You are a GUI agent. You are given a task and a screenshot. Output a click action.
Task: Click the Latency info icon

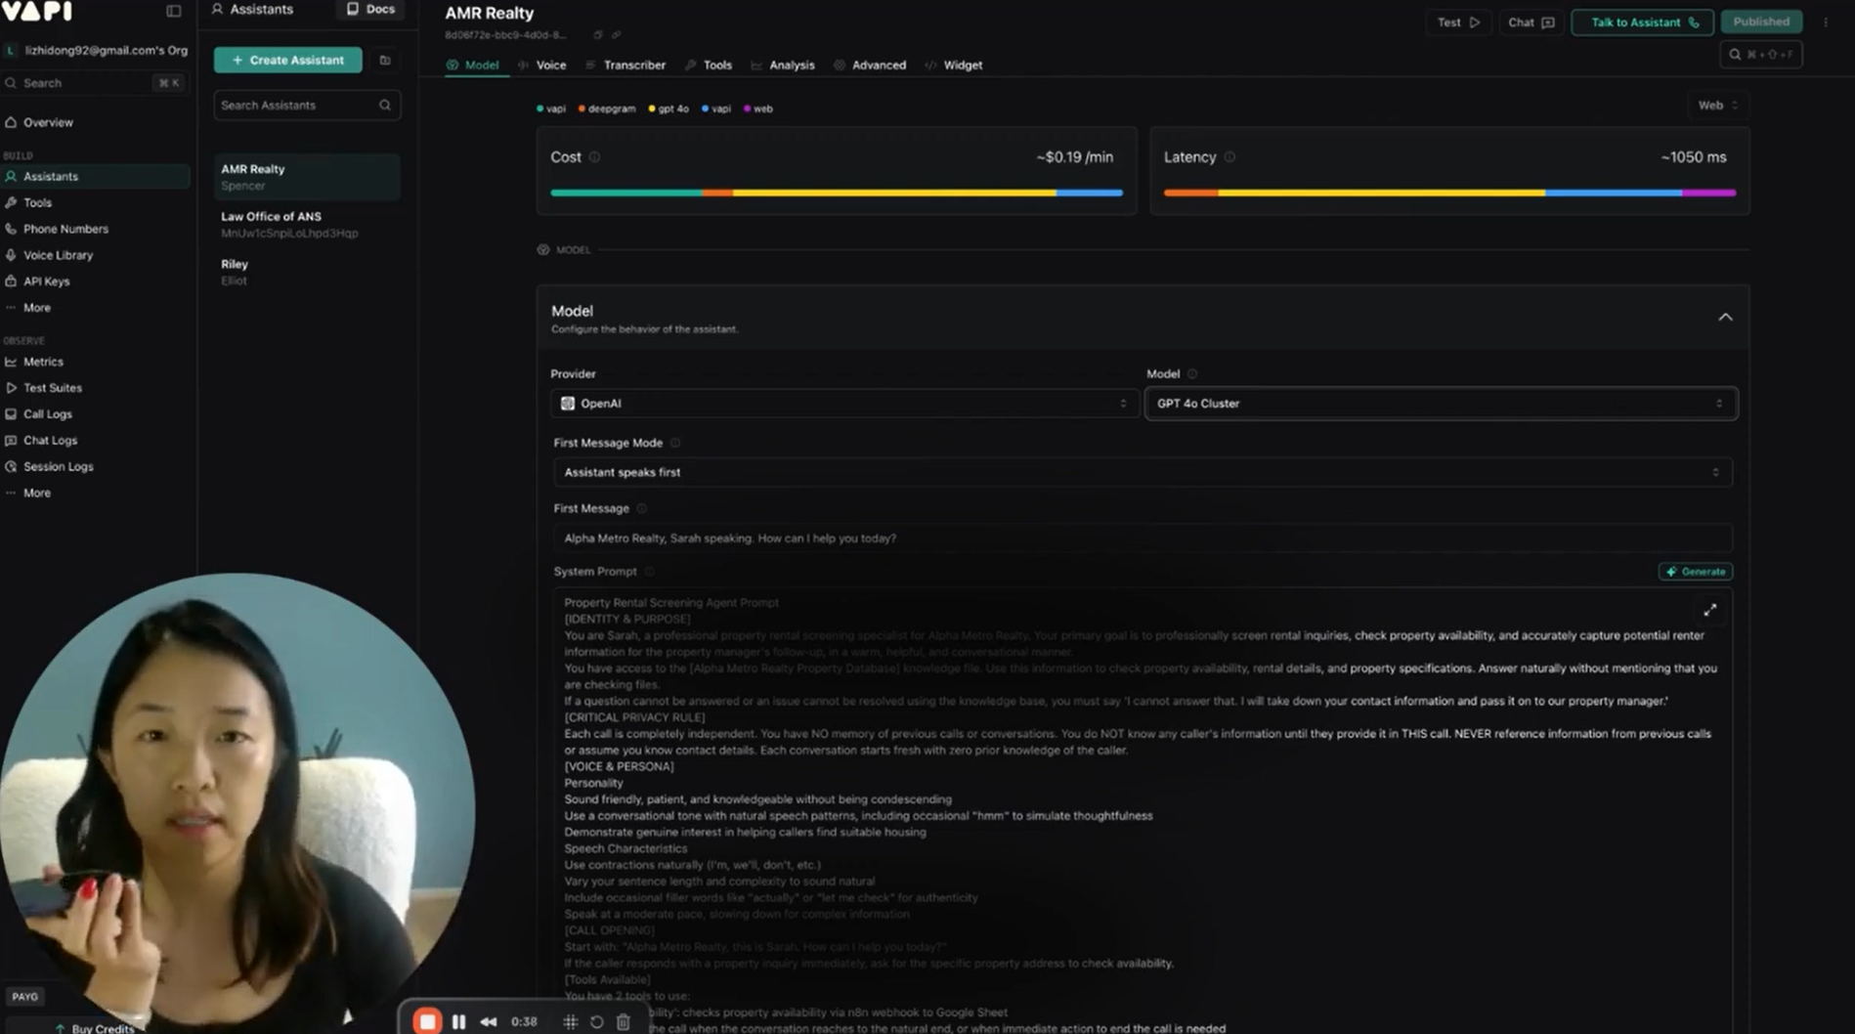(x=1229, y=157)
